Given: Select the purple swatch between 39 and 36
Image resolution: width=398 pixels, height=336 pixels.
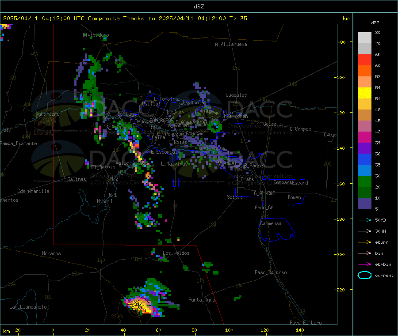Looking at the screenshot, I should tap(364, 148).
